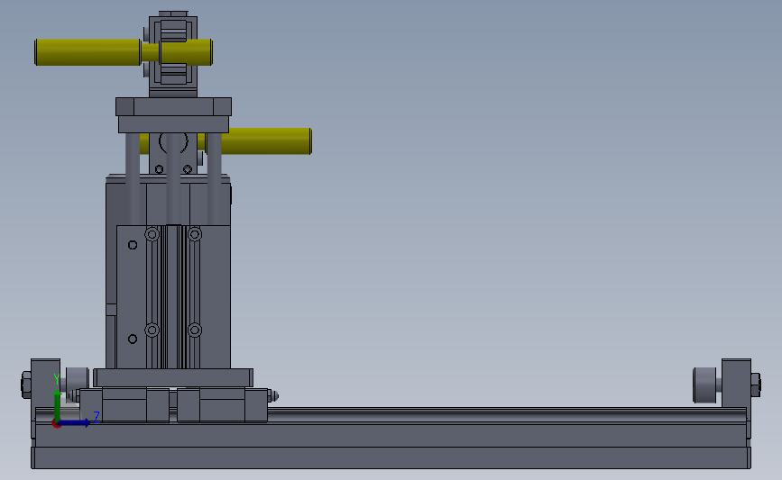
Task: Select the wide flange plate beneath the gear housing
Action: pos(173,106)
